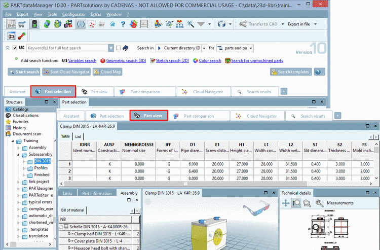380x250 pixels.
Task: Open the parts and pa dropdown
Action: click(x=251, y=48)
